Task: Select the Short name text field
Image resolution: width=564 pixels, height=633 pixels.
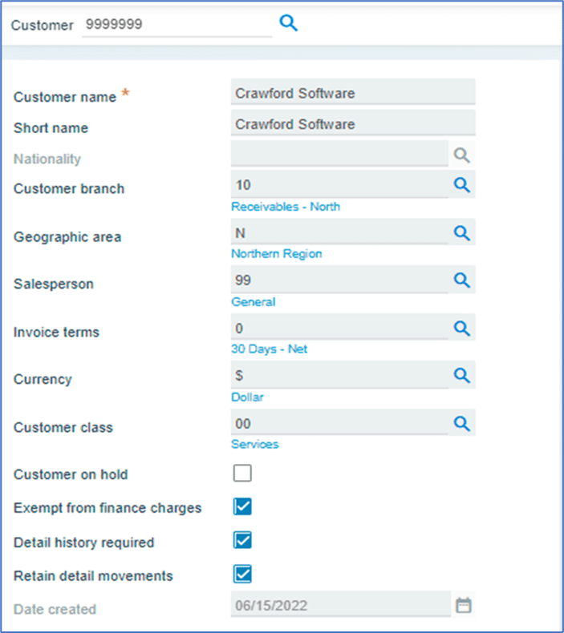Action: click(352, 124)
